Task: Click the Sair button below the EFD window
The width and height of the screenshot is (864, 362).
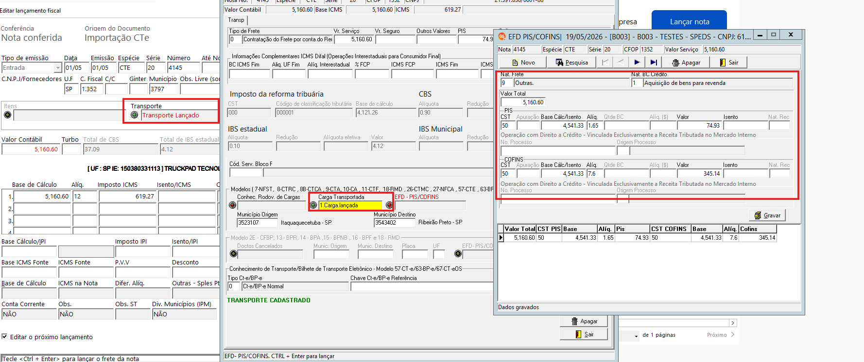Action: 584,334
